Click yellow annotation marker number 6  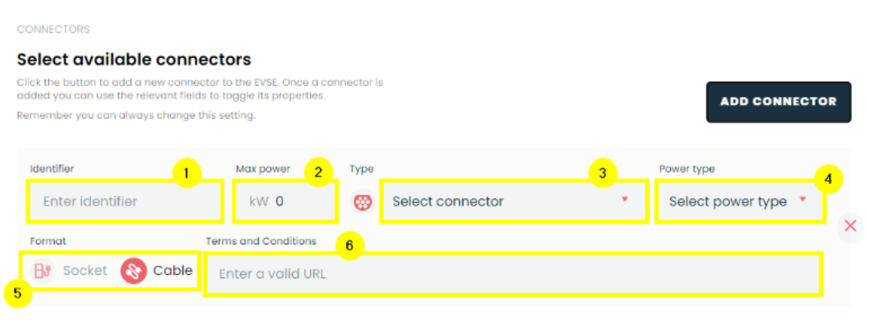point(349,246)
